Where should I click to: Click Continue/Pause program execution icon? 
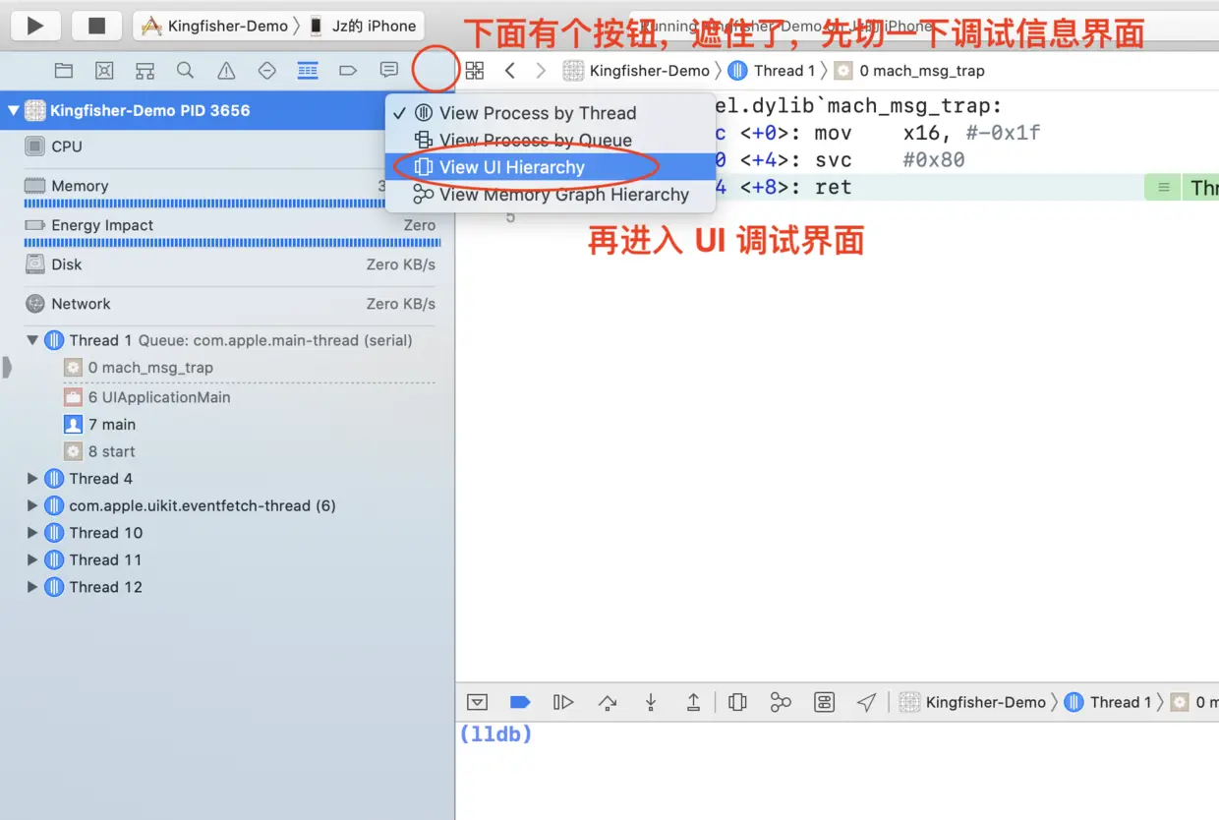pyautogui.click(x=563, y=702)
